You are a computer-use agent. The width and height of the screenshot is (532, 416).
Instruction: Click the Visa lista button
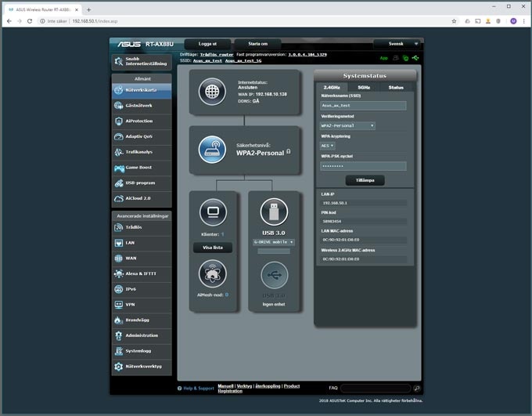(x=212, y=248)
